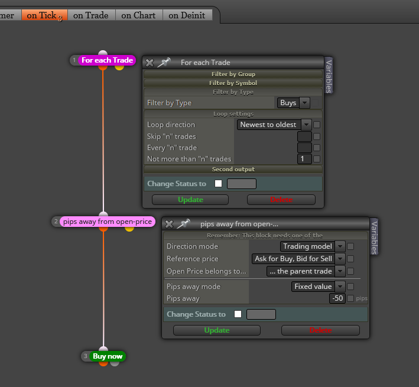Expand the Filter by Symbol section
The image size is (419, 387).
[233, 83]
